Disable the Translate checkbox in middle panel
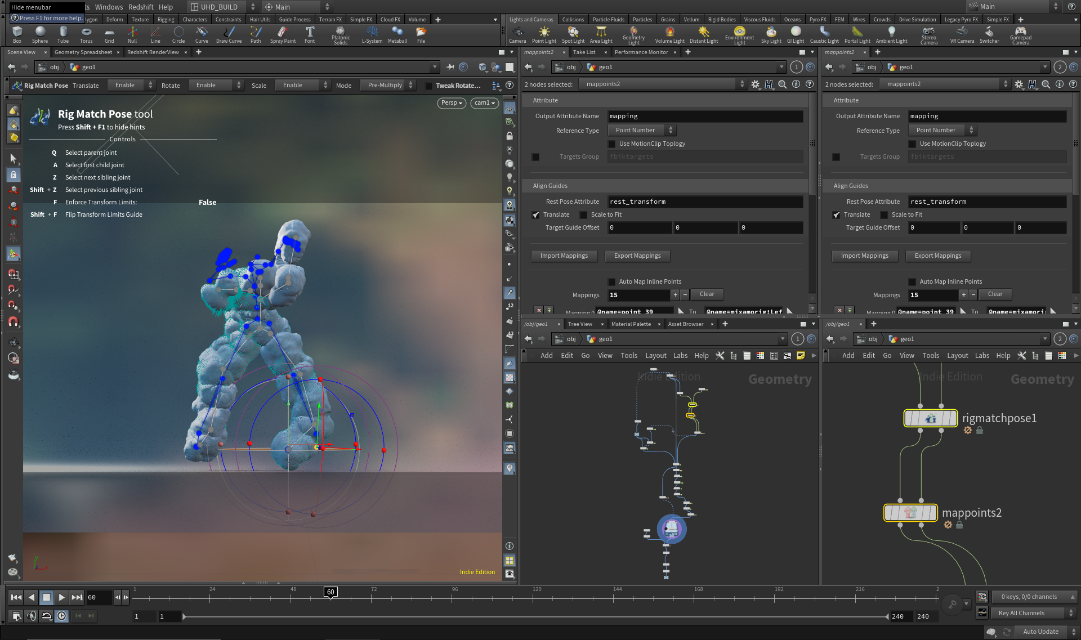 [x=536, y=215]
